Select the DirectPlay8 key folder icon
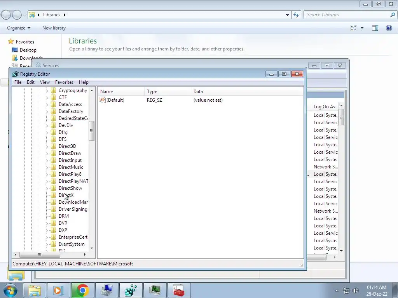The height and width of the screenshot is (298, 398). click(x=53, y=174)
